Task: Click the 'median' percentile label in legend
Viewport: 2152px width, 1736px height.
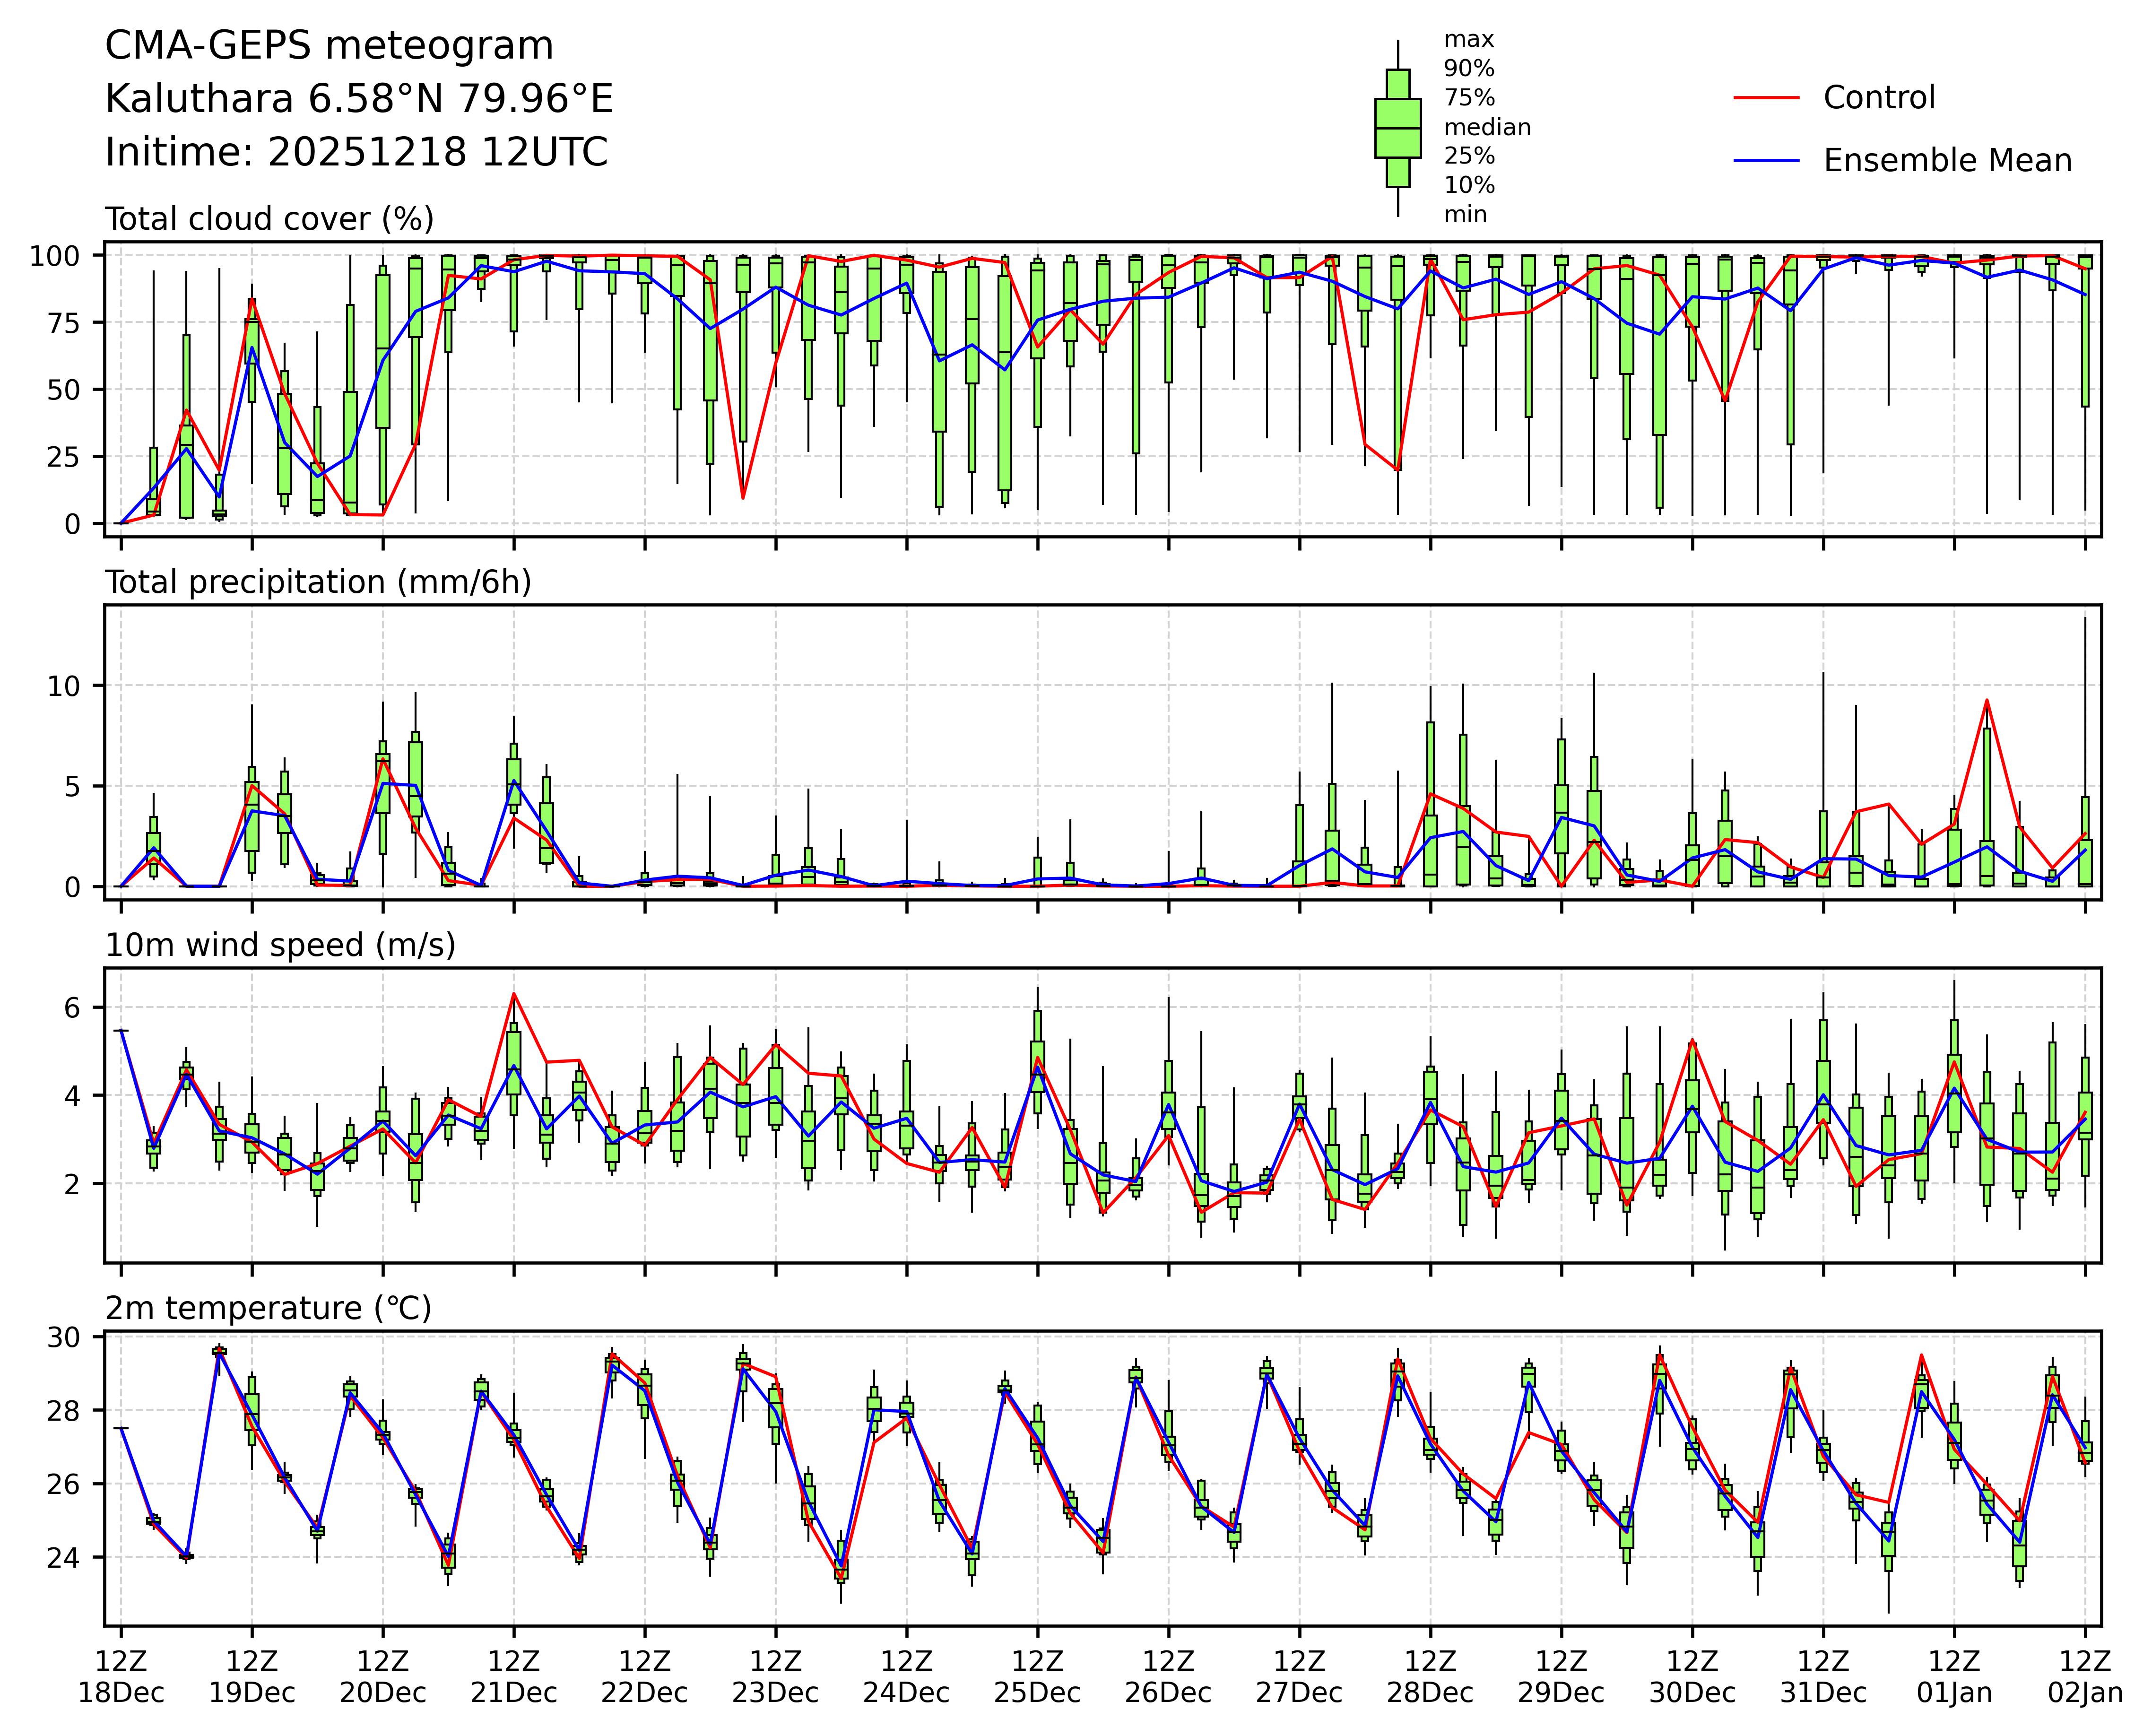Action: click(1487, 127)
